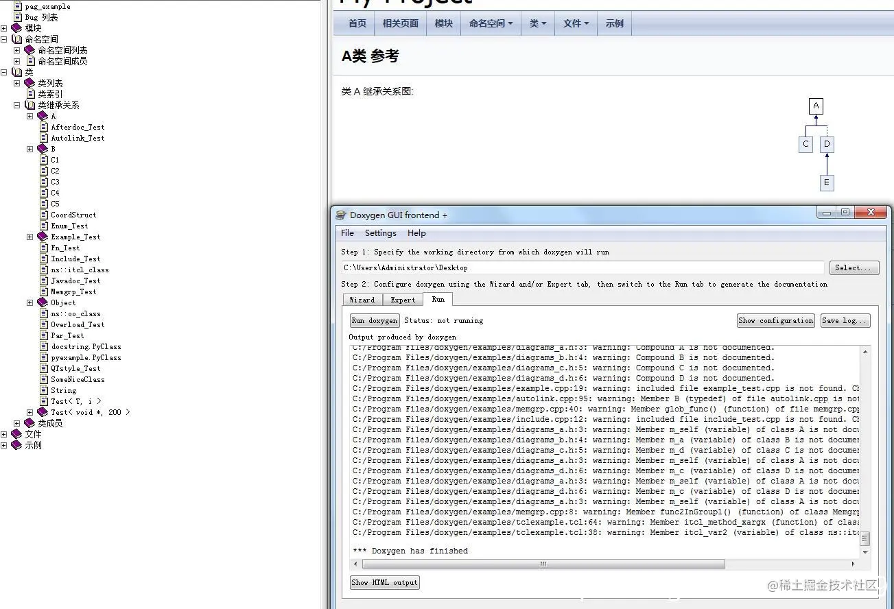Collapse the 类继承关系 node
This screenshot has height=609, width=894.
(16, 105)
